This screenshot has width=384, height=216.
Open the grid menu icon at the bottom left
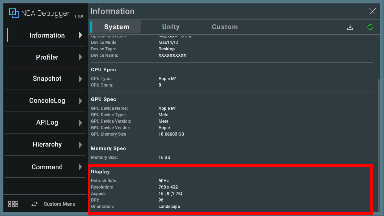13,204
